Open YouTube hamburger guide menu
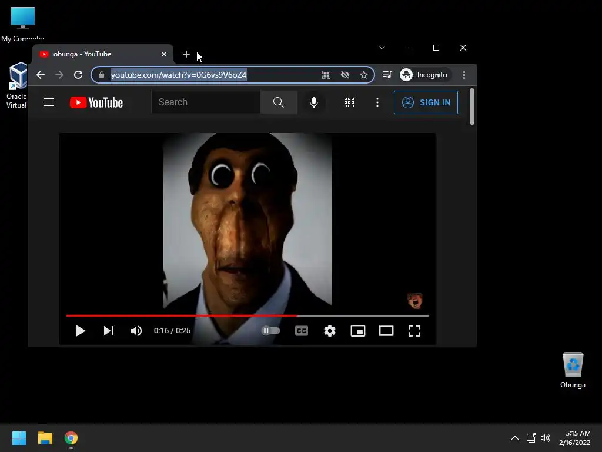602x452 pixels. pyautogui.click(x=49, y=102)
